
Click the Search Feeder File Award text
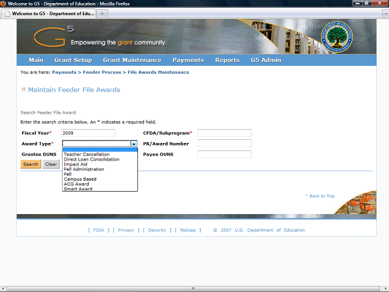click(x=48, y=113)
